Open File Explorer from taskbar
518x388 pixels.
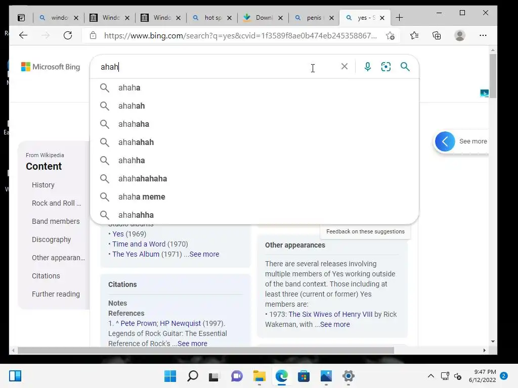coord(260,376)
